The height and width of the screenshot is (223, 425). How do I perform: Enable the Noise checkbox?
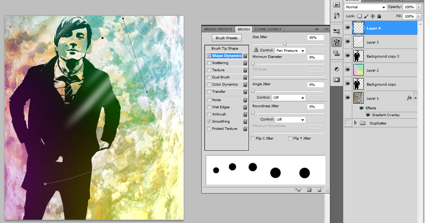click(209, 100)
